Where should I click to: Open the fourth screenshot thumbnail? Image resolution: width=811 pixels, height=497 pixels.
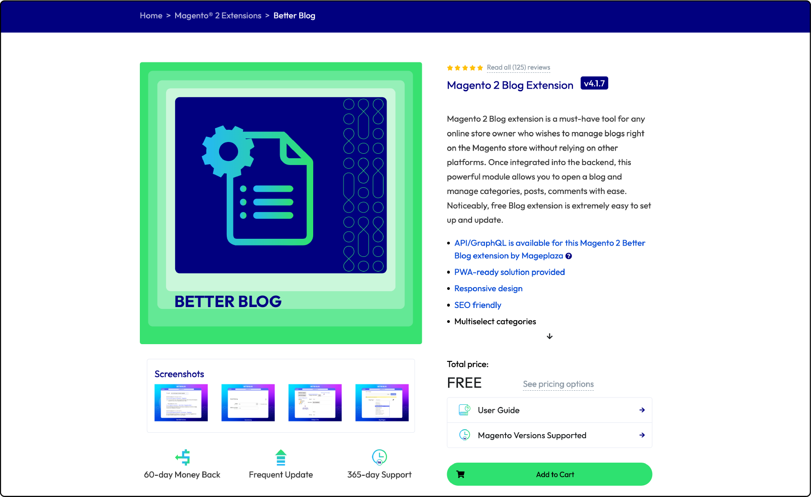(x=382, y=402)
